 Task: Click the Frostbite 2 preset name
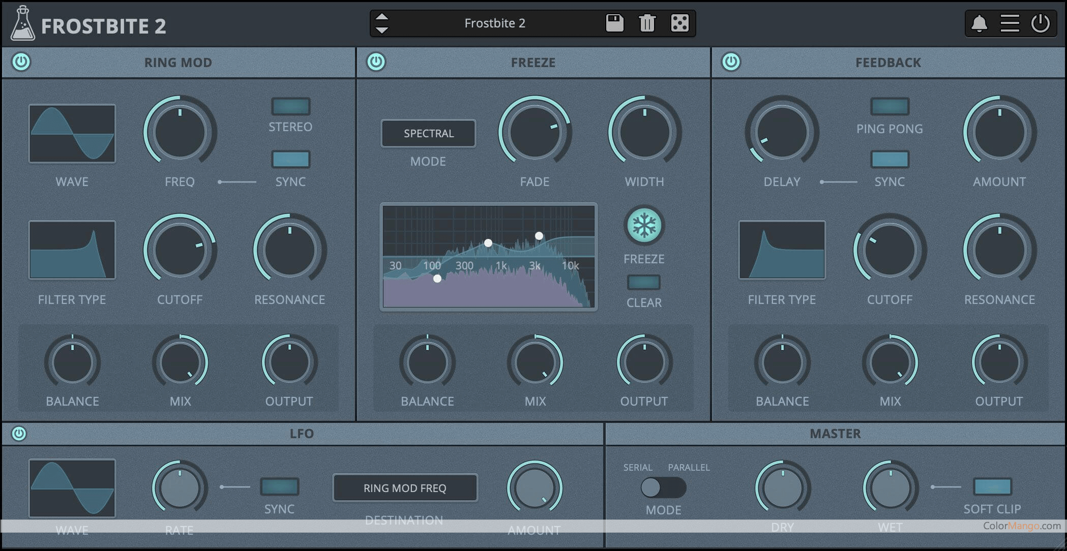click(x=494, y=23)
